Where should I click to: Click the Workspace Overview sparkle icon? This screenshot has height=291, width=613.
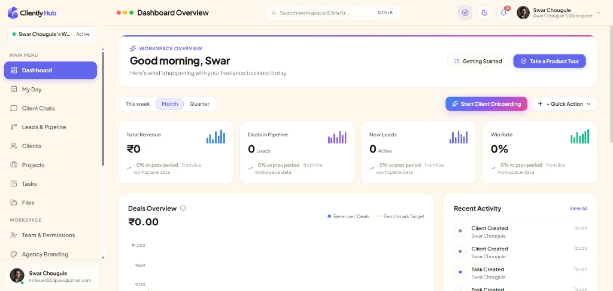[x=133, y=48]
